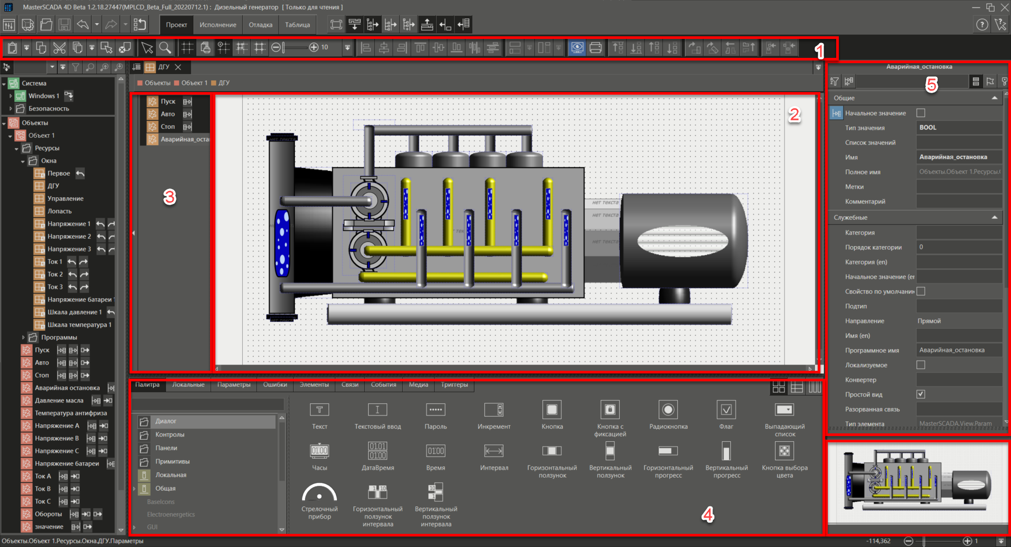The image size is (1011, 547).
Task: Click the Paste clipboard icon
Action: pos(12,47)
